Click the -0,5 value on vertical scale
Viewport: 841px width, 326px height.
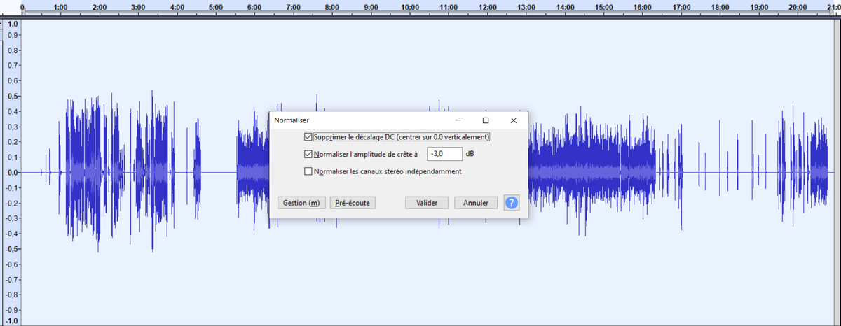(12, 249)
